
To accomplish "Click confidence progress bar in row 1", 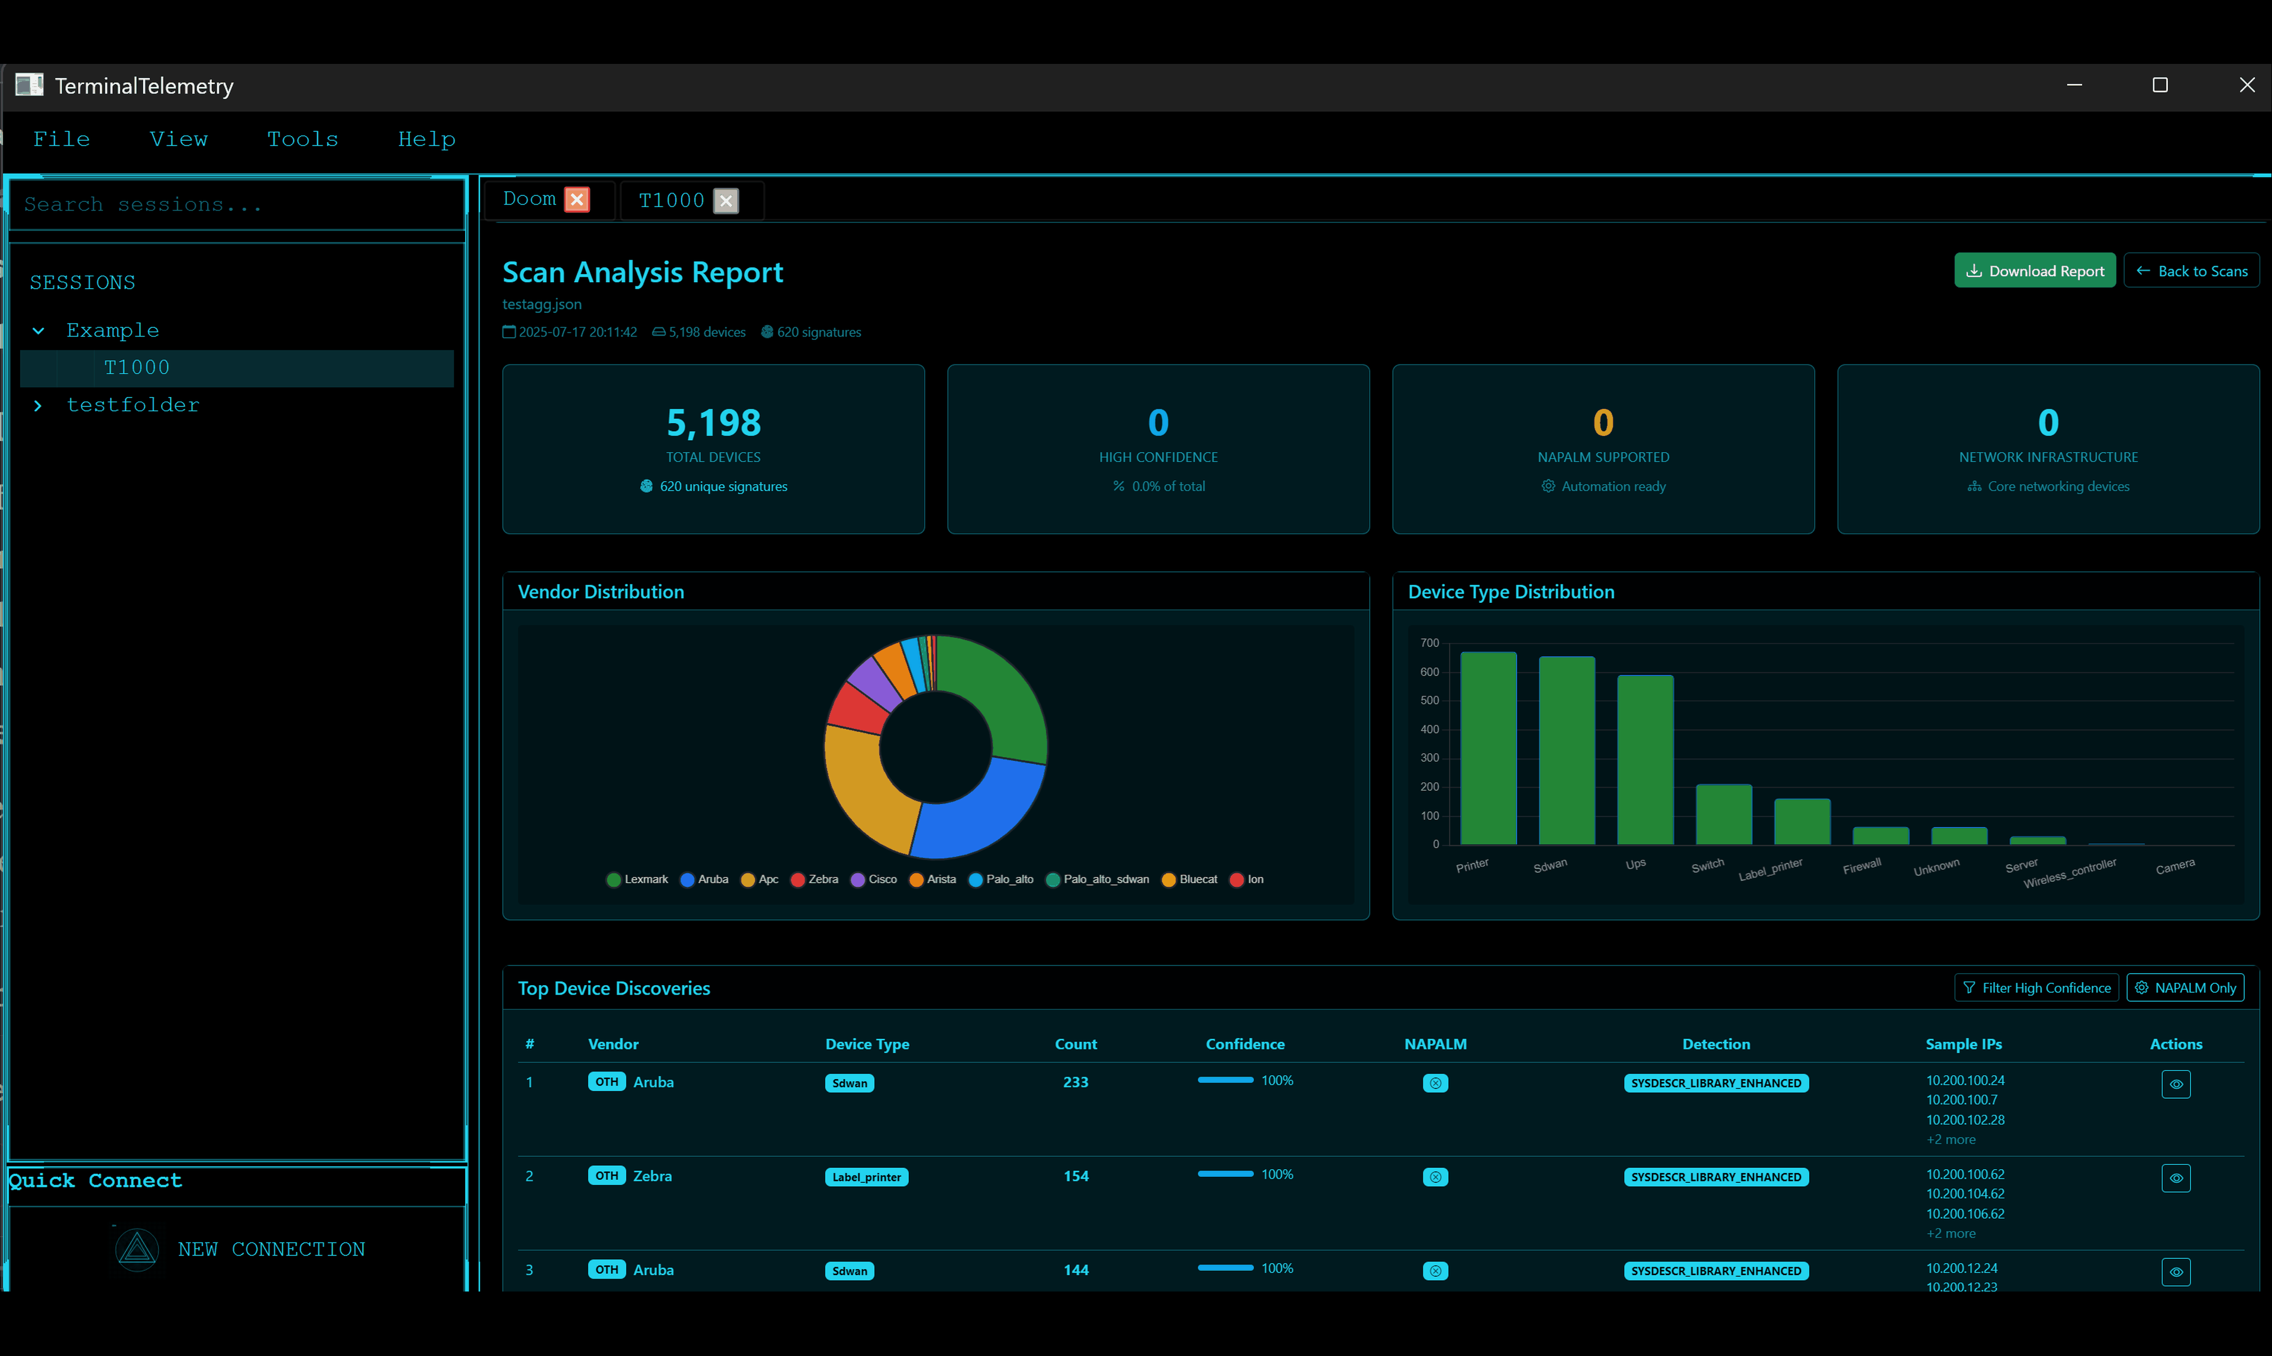I will pos(1225,1080).
